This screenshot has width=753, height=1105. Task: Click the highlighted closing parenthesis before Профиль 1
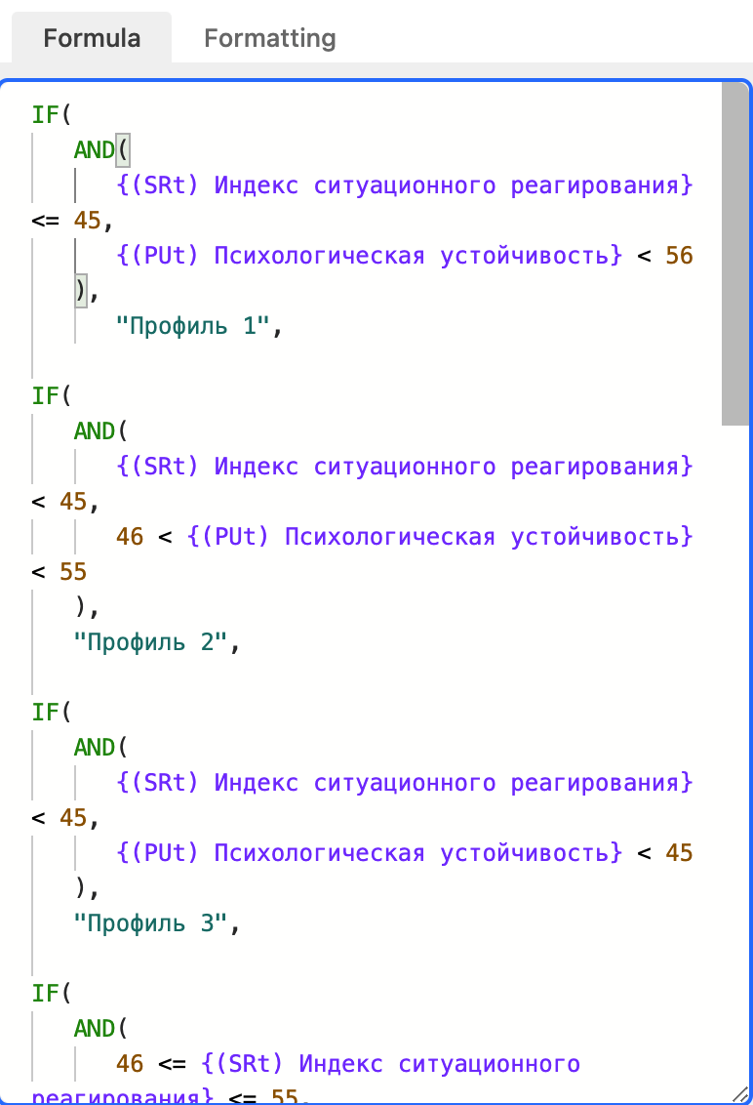click(x=80, y=290)
